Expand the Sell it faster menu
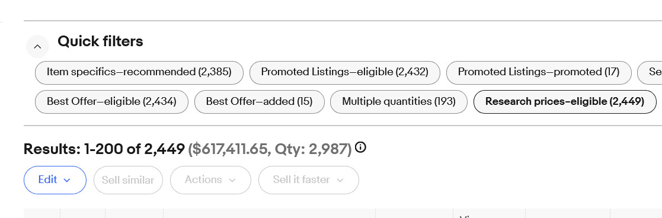This screenshot has height=218, width=662. pos(309,180)
